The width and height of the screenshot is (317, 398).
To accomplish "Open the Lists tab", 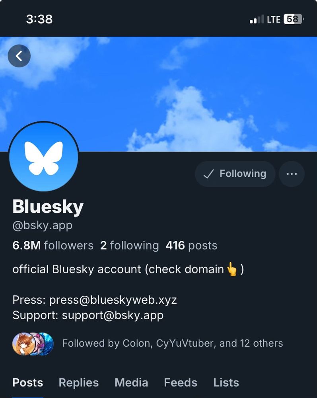I will click(x=226, y=382).
